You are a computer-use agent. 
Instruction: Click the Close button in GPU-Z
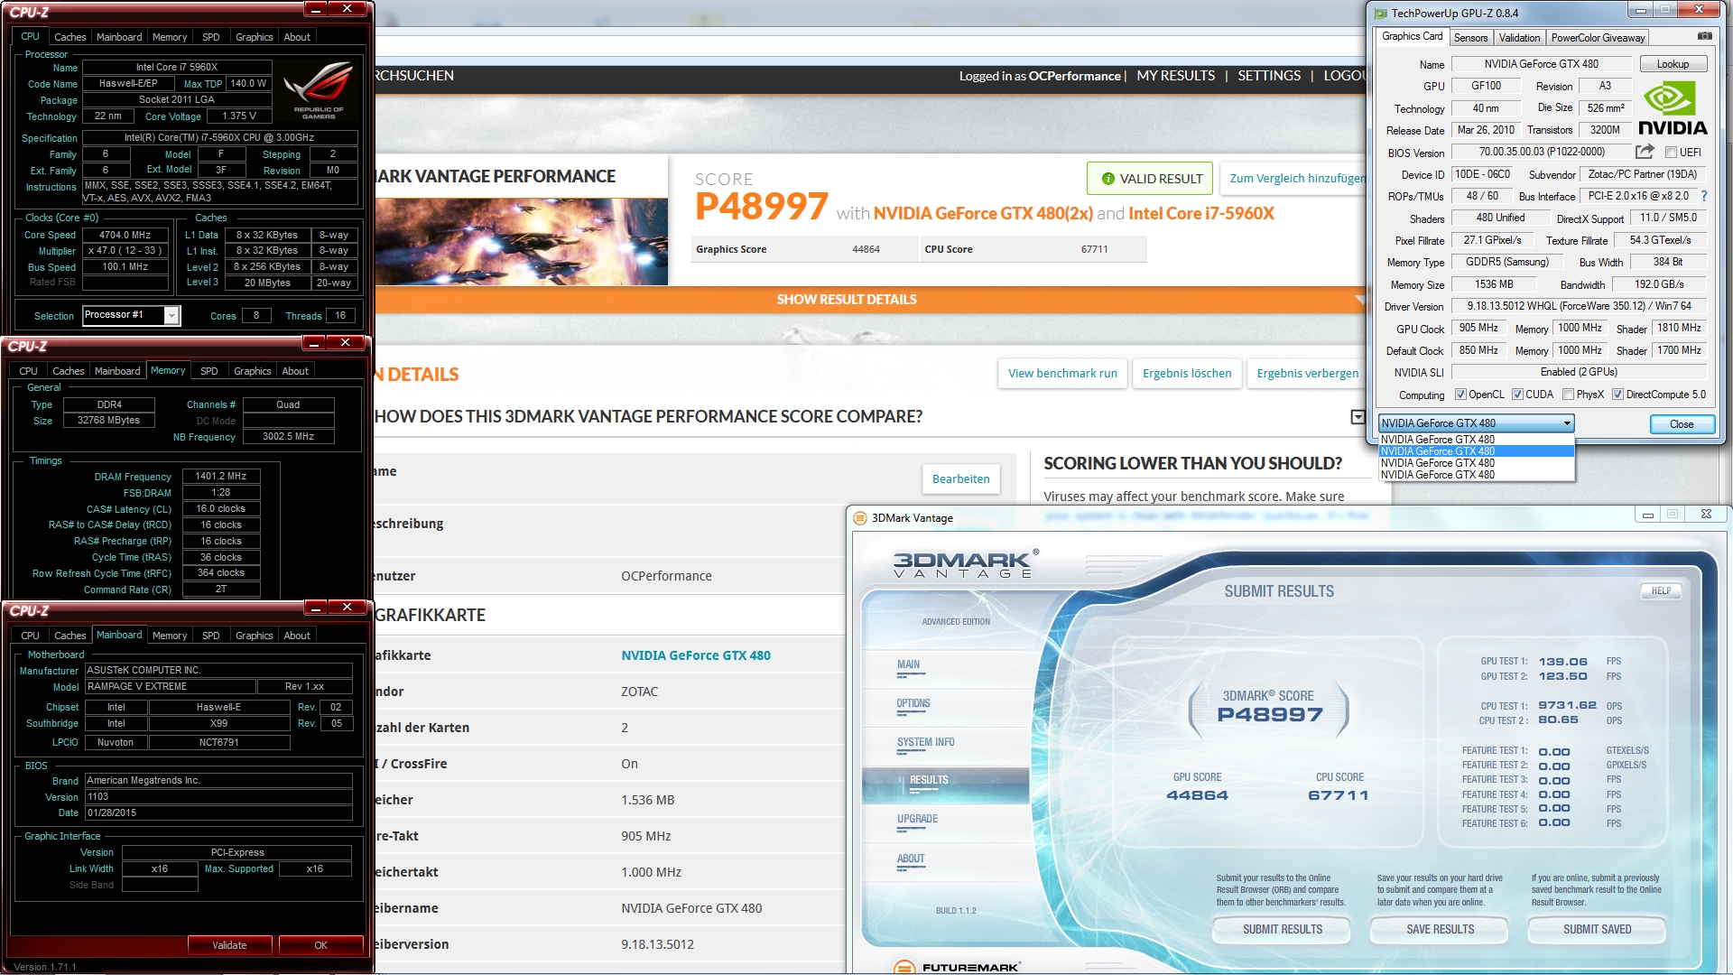[1681, 424]
